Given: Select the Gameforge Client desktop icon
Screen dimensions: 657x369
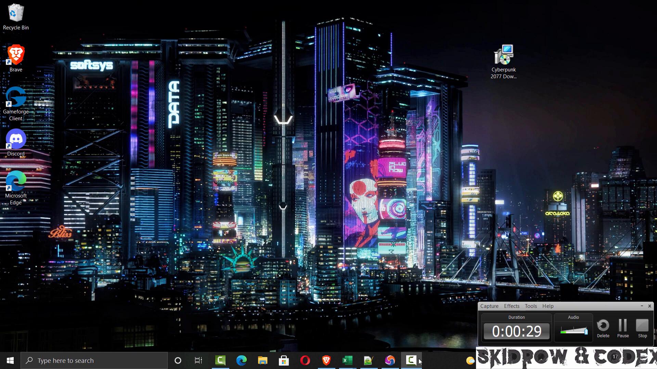Looking at the screenshot, I should pyautogui.click(x=16, y=97).
